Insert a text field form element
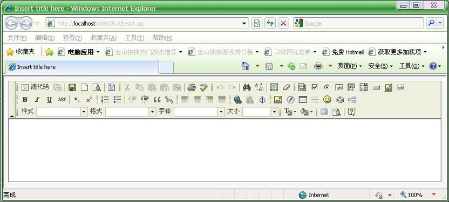449x202 pixels. [339, 87]
